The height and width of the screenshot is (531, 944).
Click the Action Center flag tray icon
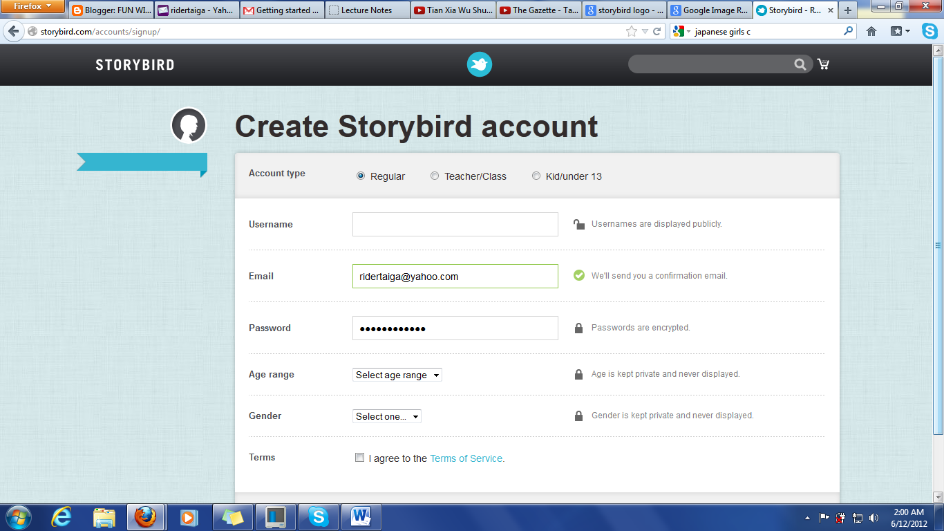click(824, 517)
